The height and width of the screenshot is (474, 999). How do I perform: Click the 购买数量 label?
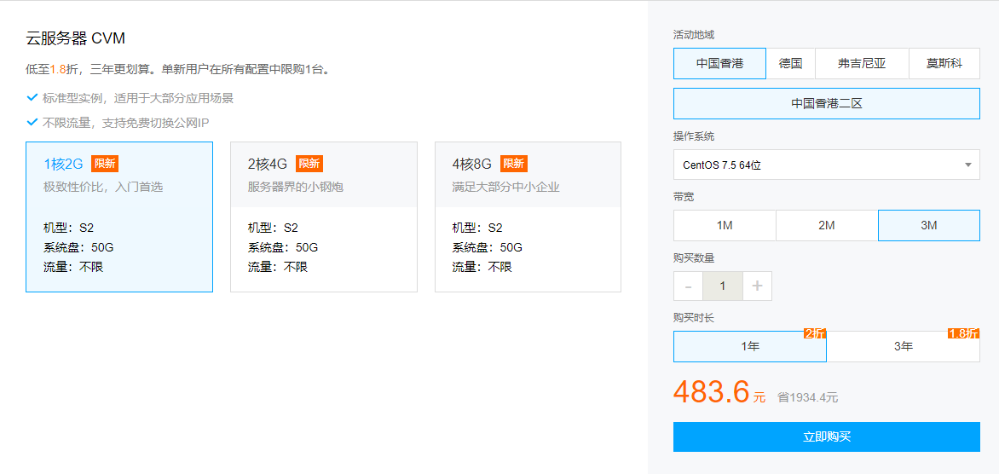pyautogui.click(x=694, y=258)
